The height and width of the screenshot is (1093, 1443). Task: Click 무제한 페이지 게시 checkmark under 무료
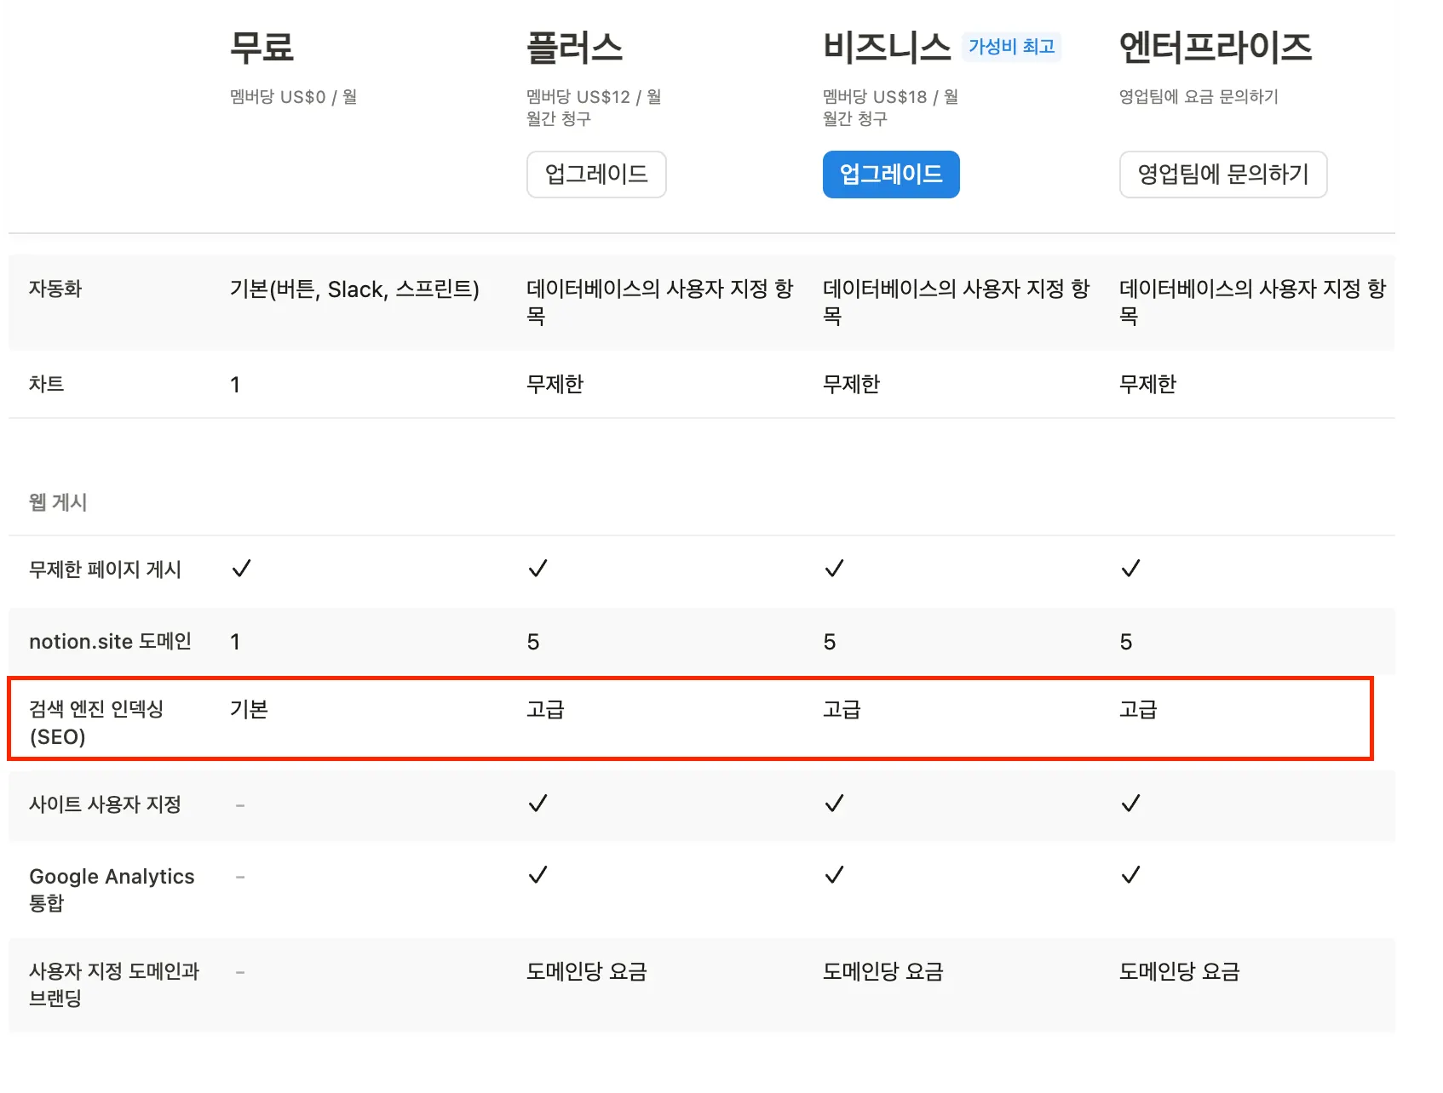point(241,569)
